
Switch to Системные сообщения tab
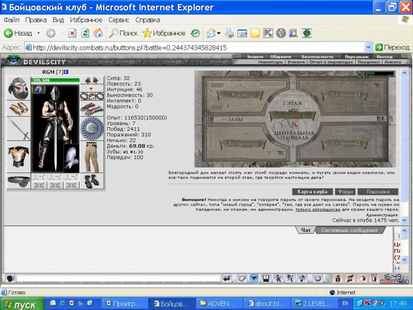coord(350,230)
